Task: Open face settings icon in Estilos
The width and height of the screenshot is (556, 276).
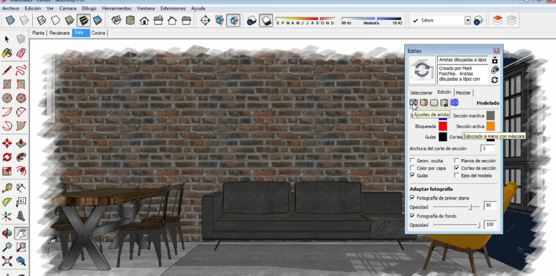Action: coord(424,102)
